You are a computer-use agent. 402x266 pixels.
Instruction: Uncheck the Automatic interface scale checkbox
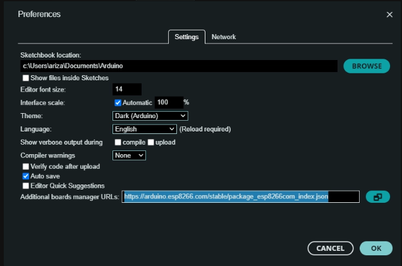point(118,103)
